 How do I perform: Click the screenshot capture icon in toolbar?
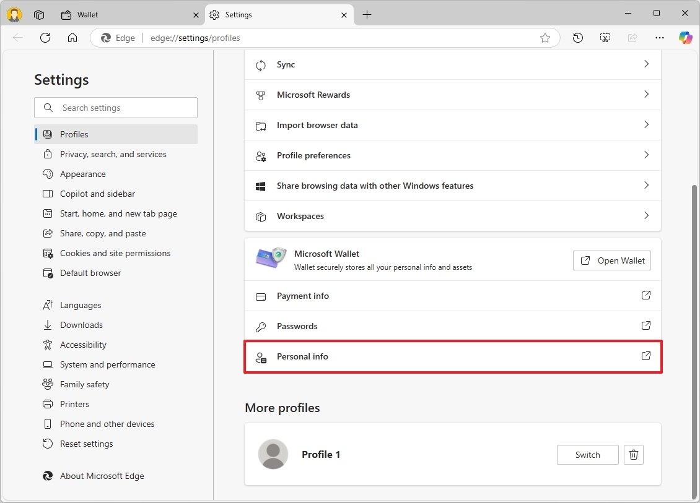click(x=605, y=38)
